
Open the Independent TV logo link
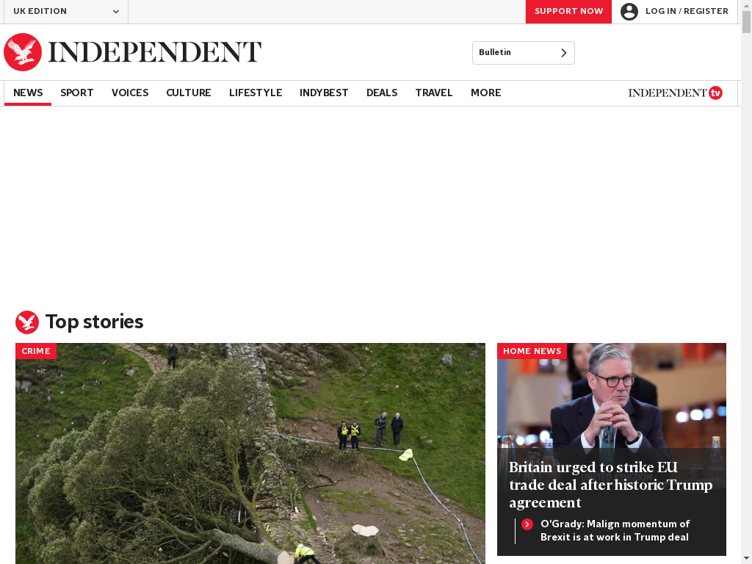pyautogui.click(x=676, y=93)
